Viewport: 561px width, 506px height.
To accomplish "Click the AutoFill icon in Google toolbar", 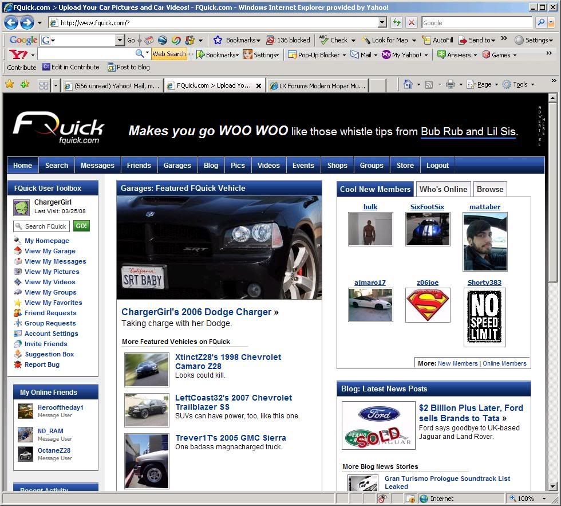I will click(426, 40).
